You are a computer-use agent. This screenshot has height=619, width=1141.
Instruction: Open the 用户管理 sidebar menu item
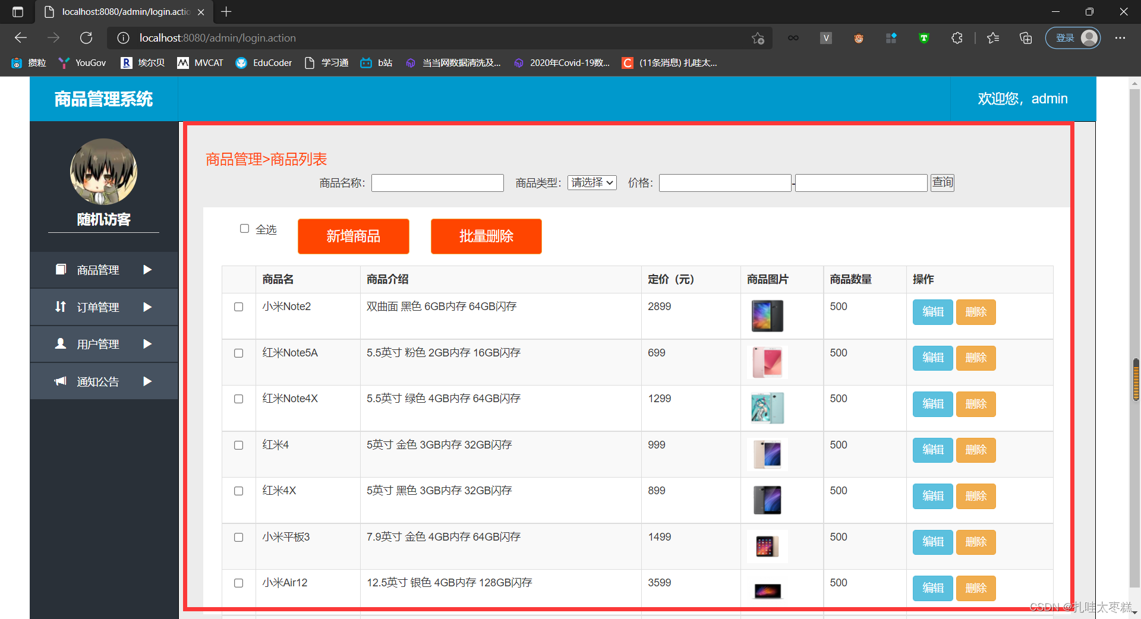tap(104, 344)
